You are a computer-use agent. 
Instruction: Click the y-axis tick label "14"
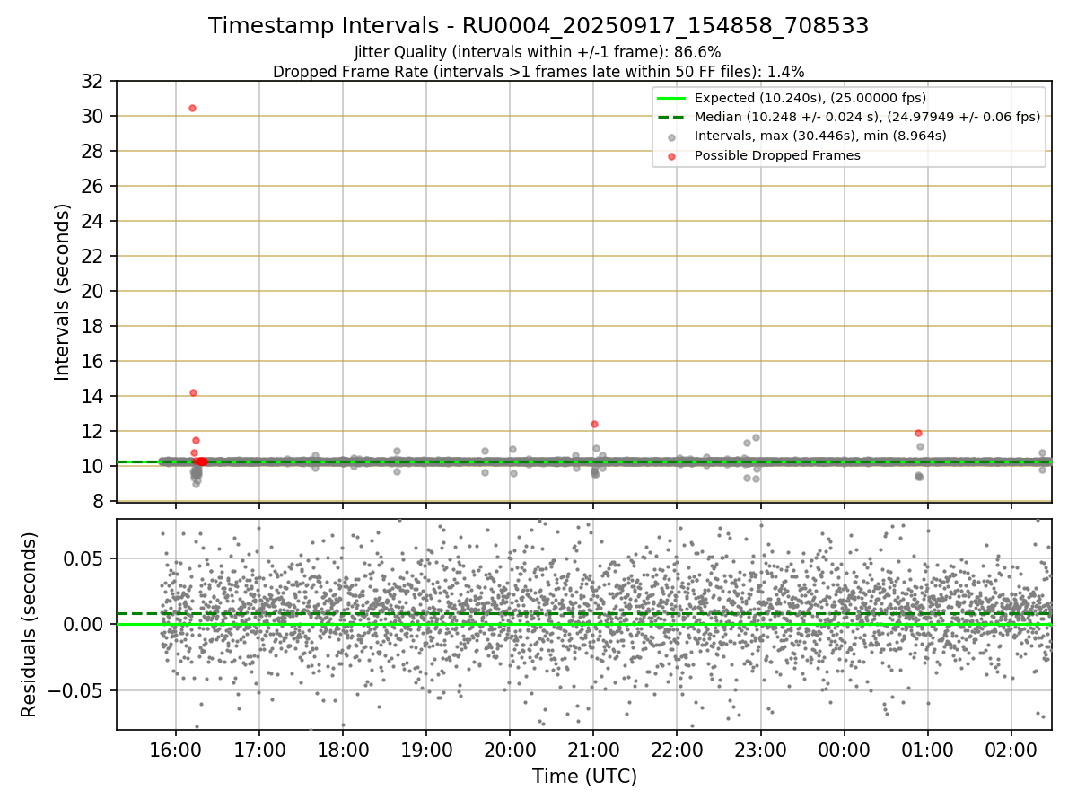tap(94, 397)
